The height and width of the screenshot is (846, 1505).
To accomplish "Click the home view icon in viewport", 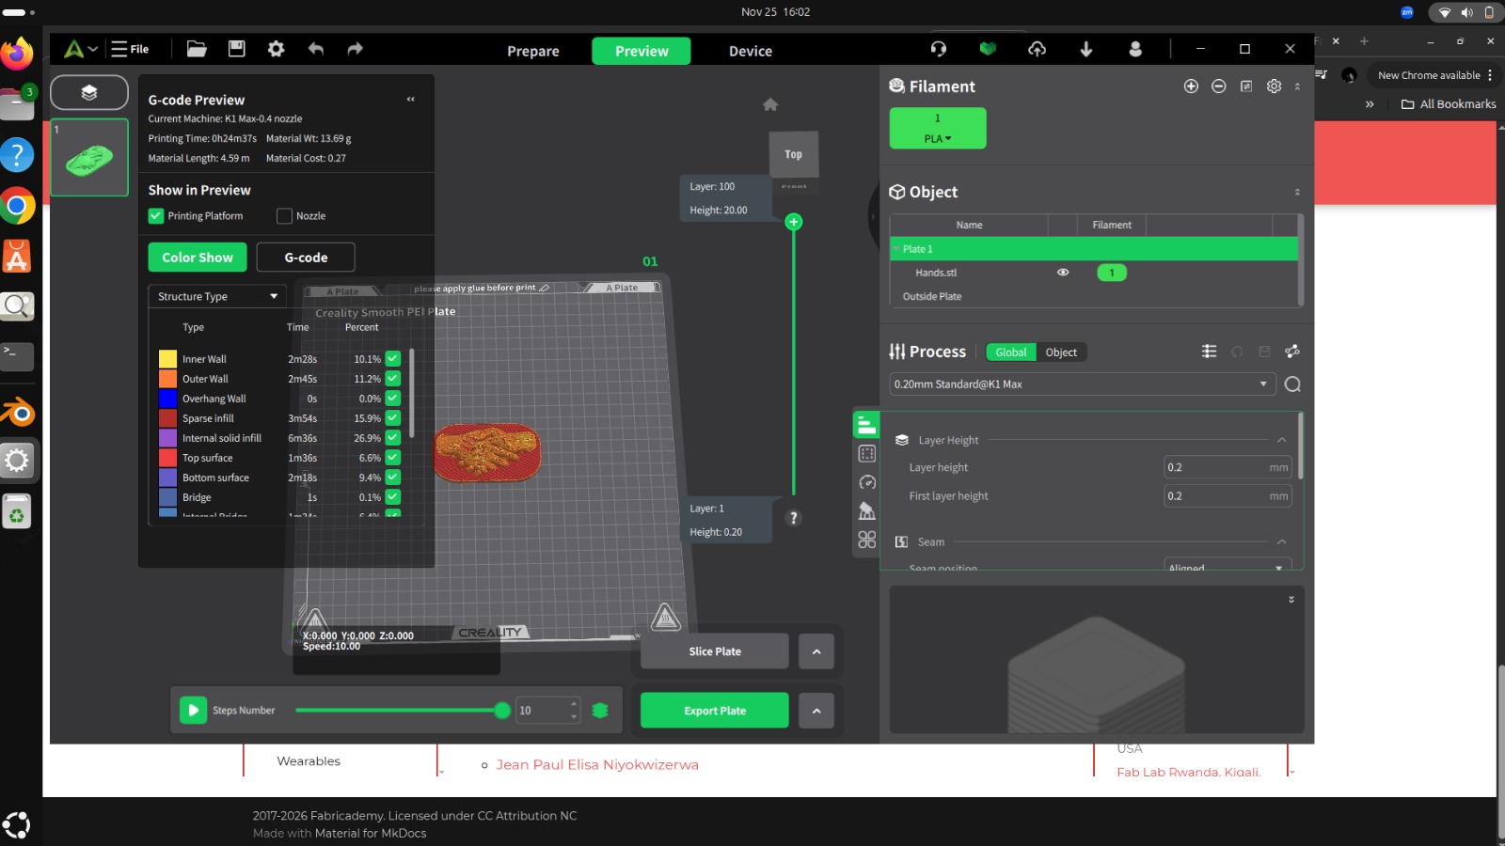I will [770, 104].
